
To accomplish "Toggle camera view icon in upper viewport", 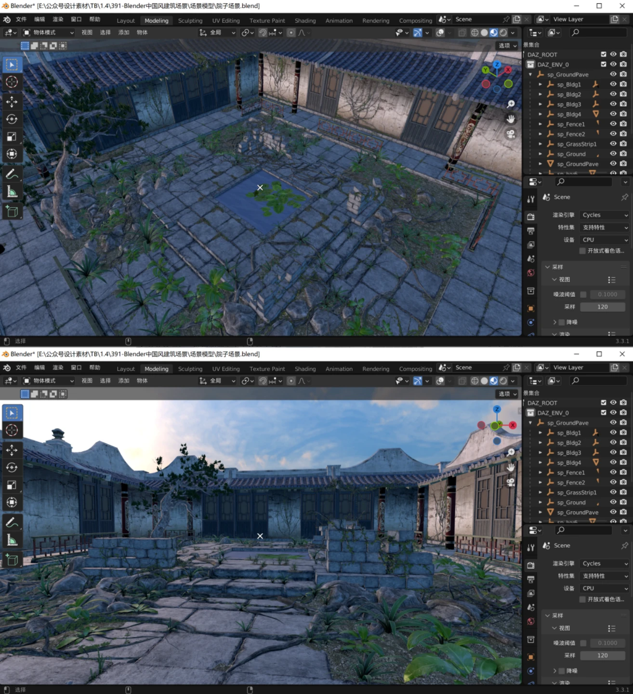I will pos(511,134).
